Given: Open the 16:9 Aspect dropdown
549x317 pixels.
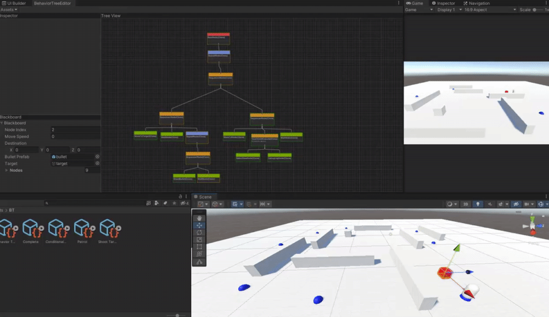Looking at the screenshot, I should coord(490,10).
